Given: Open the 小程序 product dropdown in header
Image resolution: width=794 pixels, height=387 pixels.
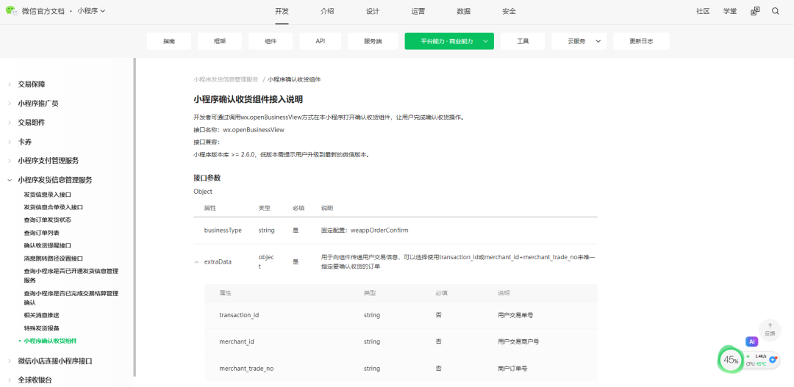Looking at the screenshot, I should 91,10.
